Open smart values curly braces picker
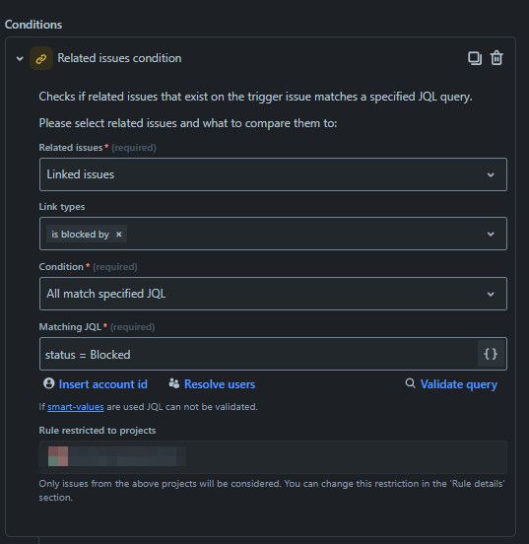 tap(491, 354)
